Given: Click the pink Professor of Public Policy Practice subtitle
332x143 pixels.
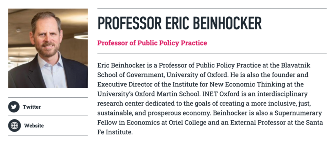Looking at the screenshot, I should pyautogui.click(x=152, y=43).
